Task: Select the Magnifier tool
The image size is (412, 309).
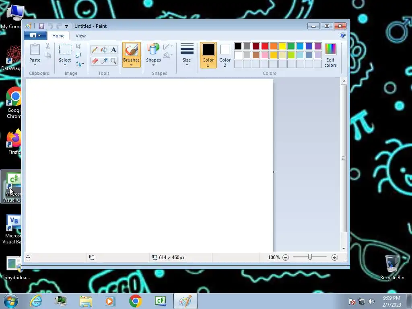Action: (x=113, y=61)
